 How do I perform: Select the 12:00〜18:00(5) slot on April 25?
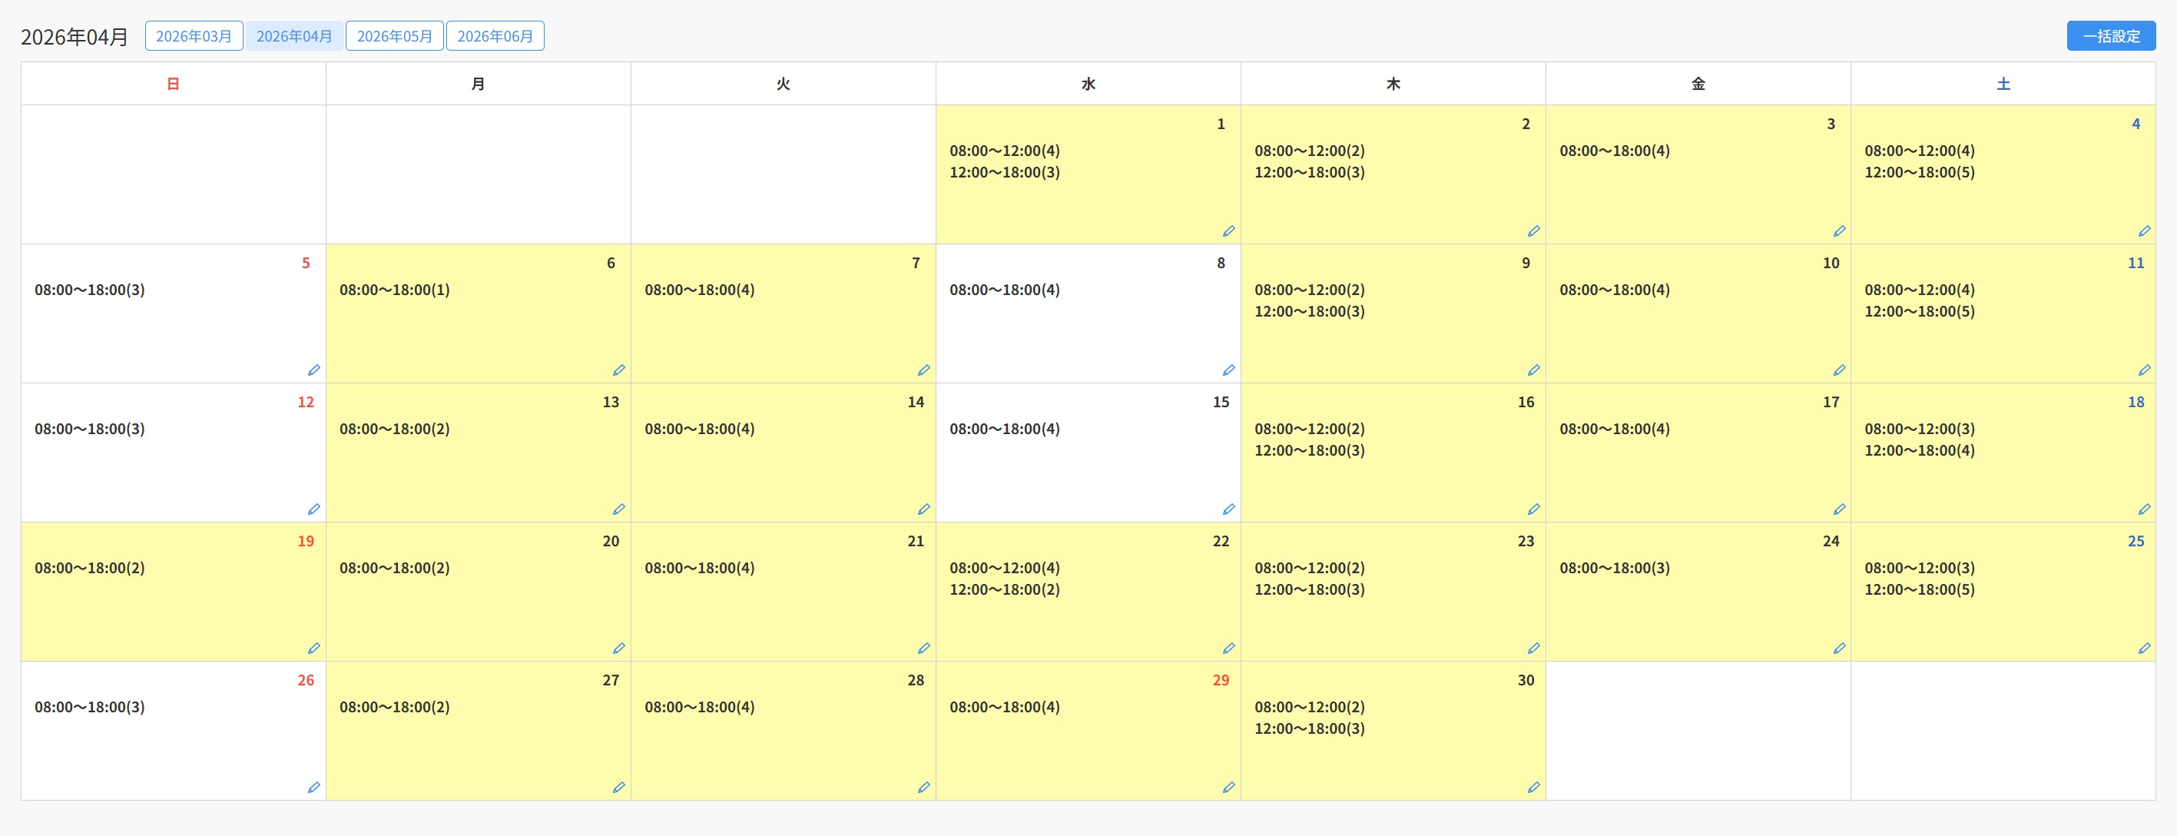(1919, 589)
